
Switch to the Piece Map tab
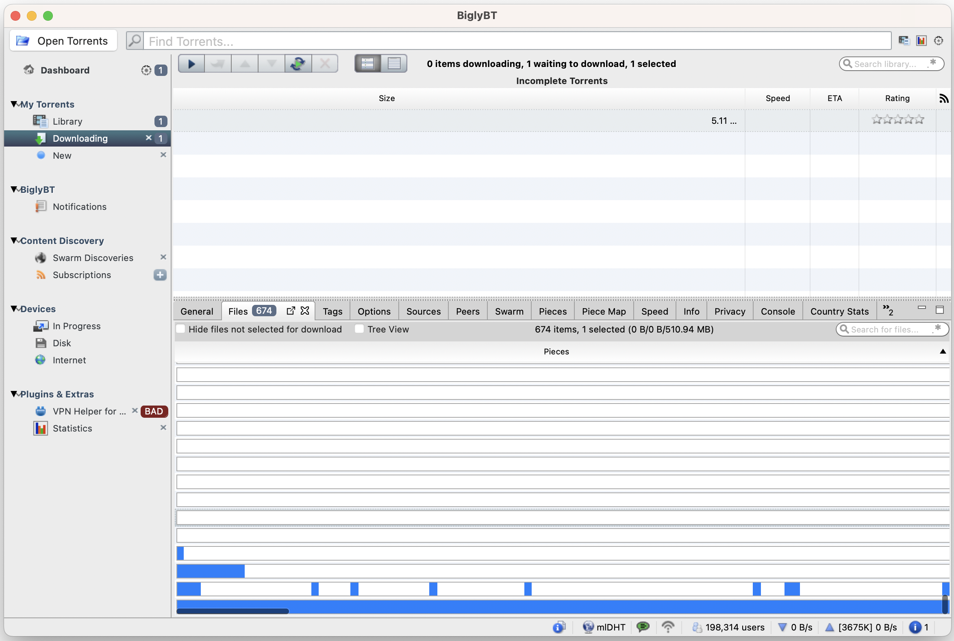click(x=604, y=311)
